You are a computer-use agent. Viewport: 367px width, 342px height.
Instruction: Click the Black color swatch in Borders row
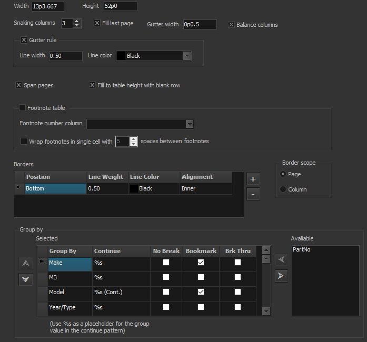pyautogui.click(x=134, y=188)
